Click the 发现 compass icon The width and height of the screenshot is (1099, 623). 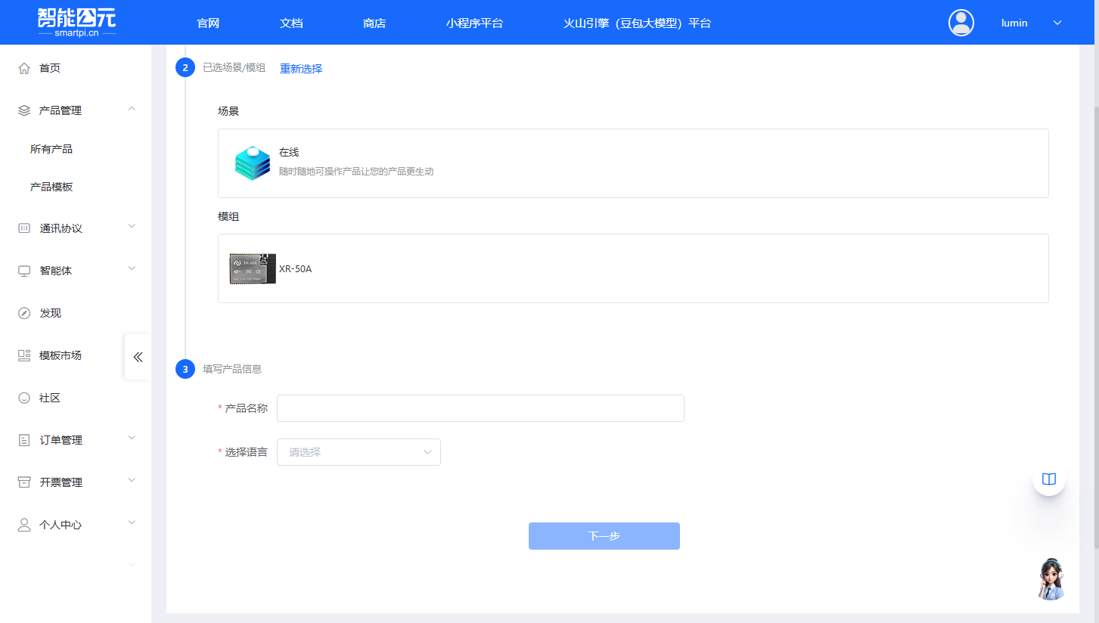click(24, 313)
